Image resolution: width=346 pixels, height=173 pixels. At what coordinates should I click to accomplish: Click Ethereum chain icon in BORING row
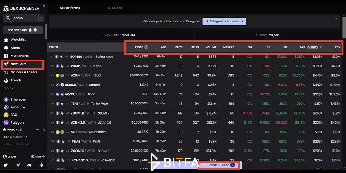57,57
